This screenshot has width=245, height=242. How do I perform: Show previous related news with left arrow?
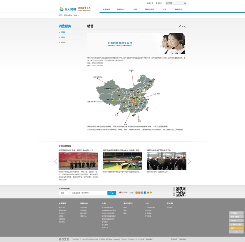click(56, 161)
